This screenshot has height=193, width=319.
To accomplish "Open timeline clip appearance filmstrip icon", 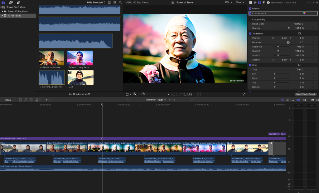I will click(x=305, y=100).
